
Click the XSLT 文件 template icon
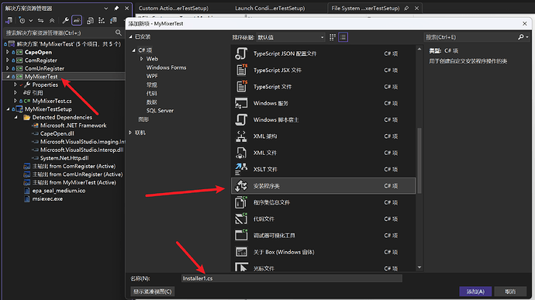tap(241, 169)
